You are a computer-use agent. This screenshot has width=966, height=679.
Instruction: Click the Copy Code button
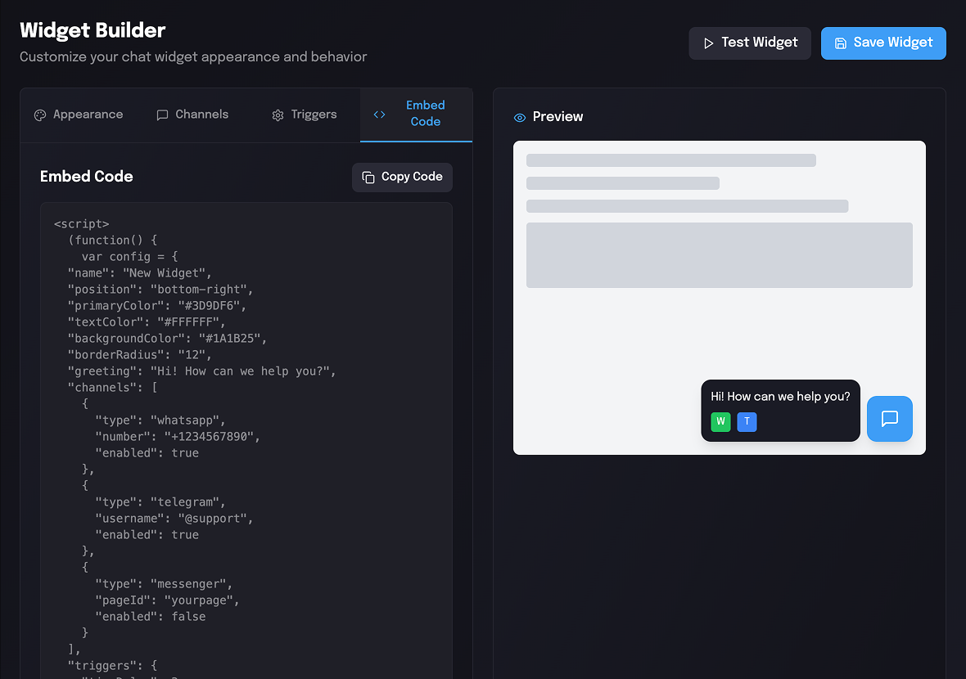pos(402,178)
